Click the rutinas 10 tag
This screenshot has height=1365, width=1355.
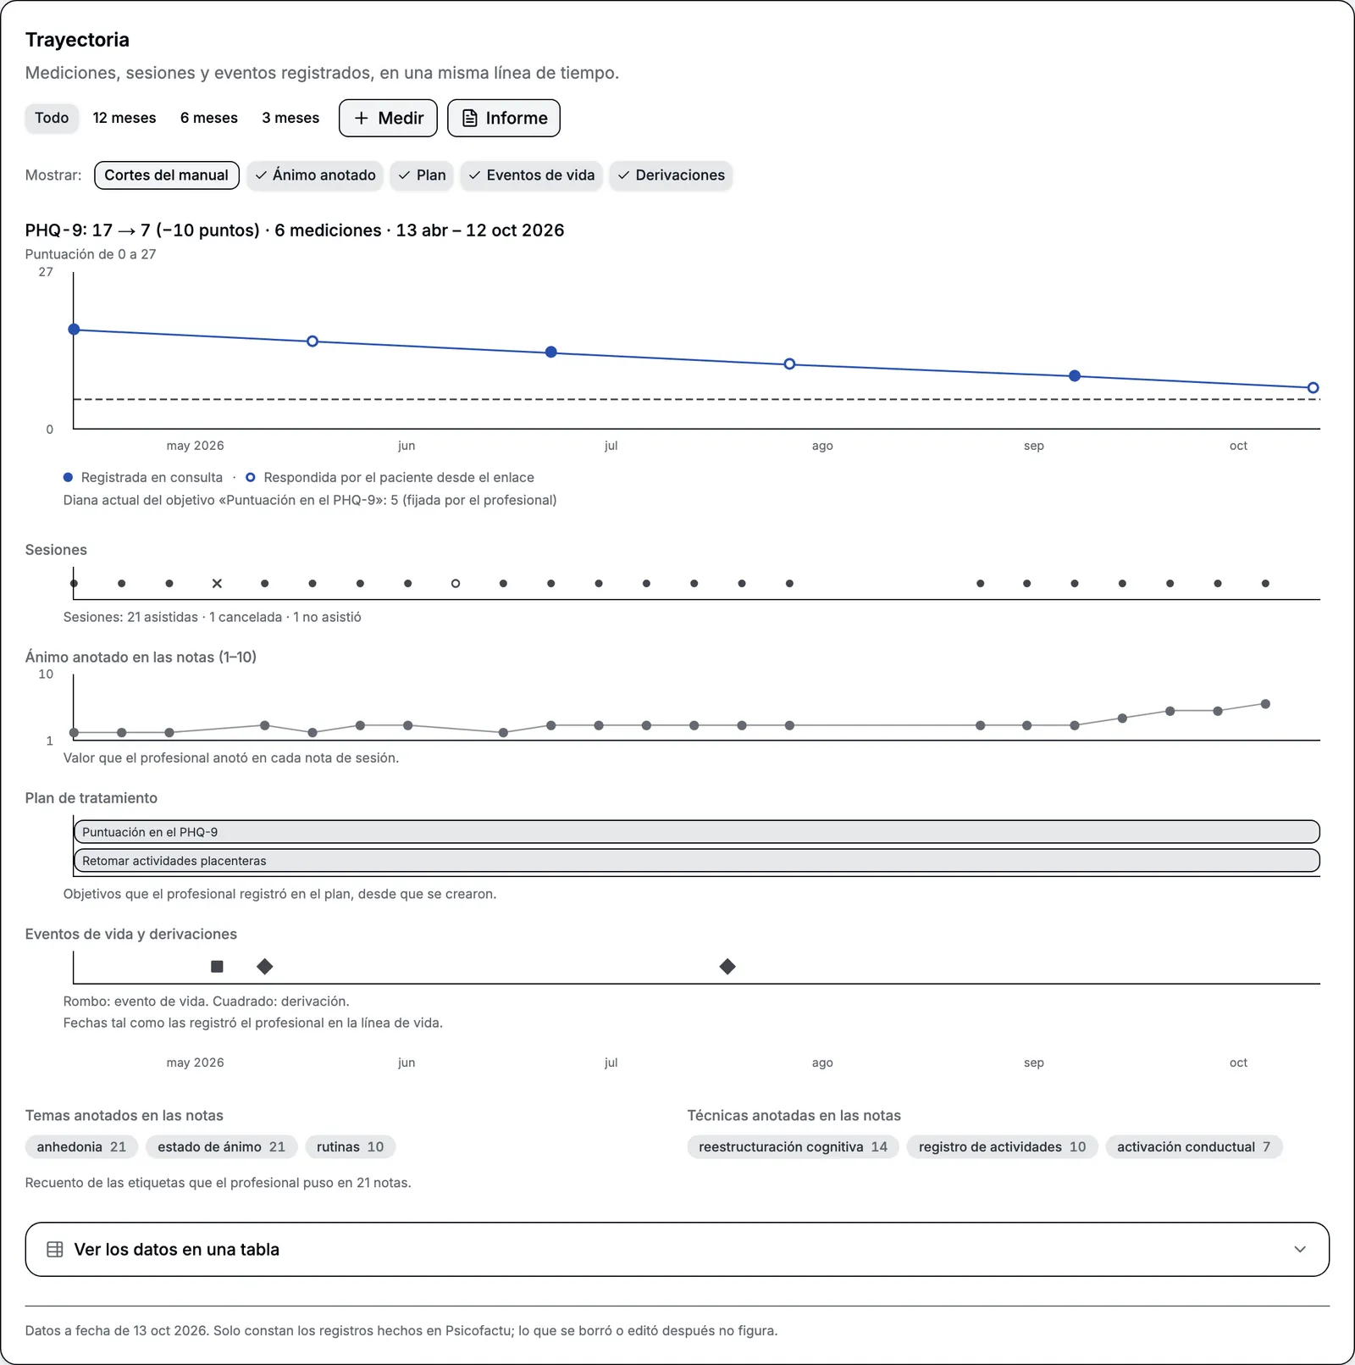[351, 1147]
